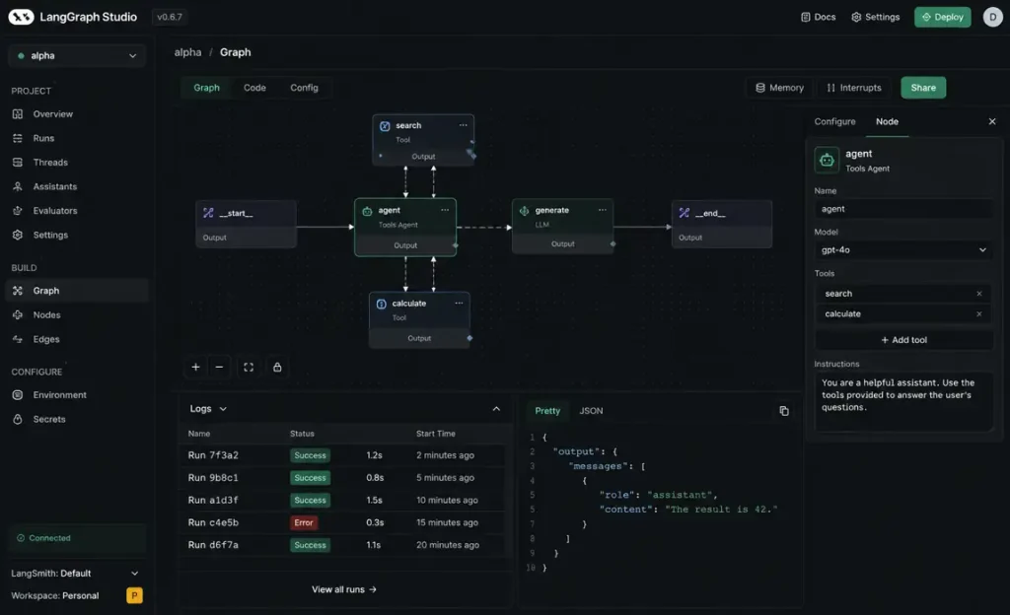Open the calculate node options menu
Image resolution: width=1010 pixels, height=615 pixels.
(x=460, y=304)
